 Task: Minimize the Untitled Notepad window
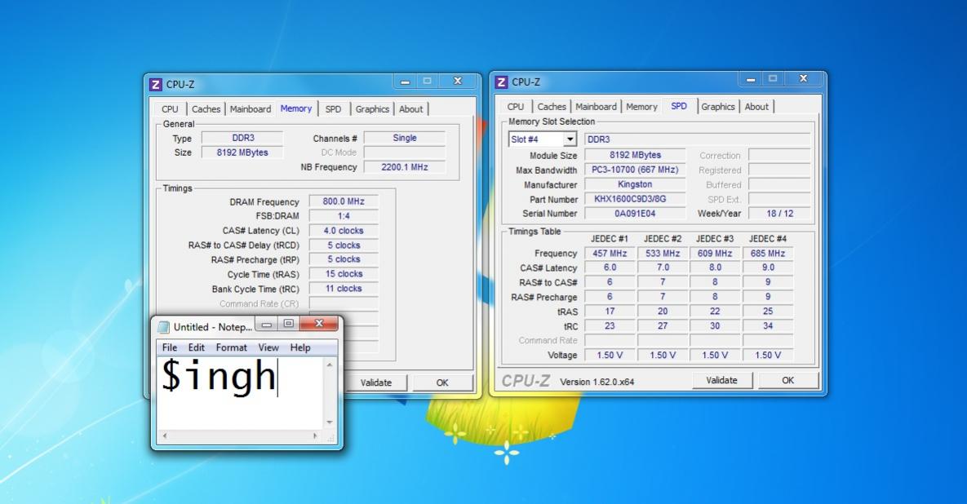coord(266,324)
